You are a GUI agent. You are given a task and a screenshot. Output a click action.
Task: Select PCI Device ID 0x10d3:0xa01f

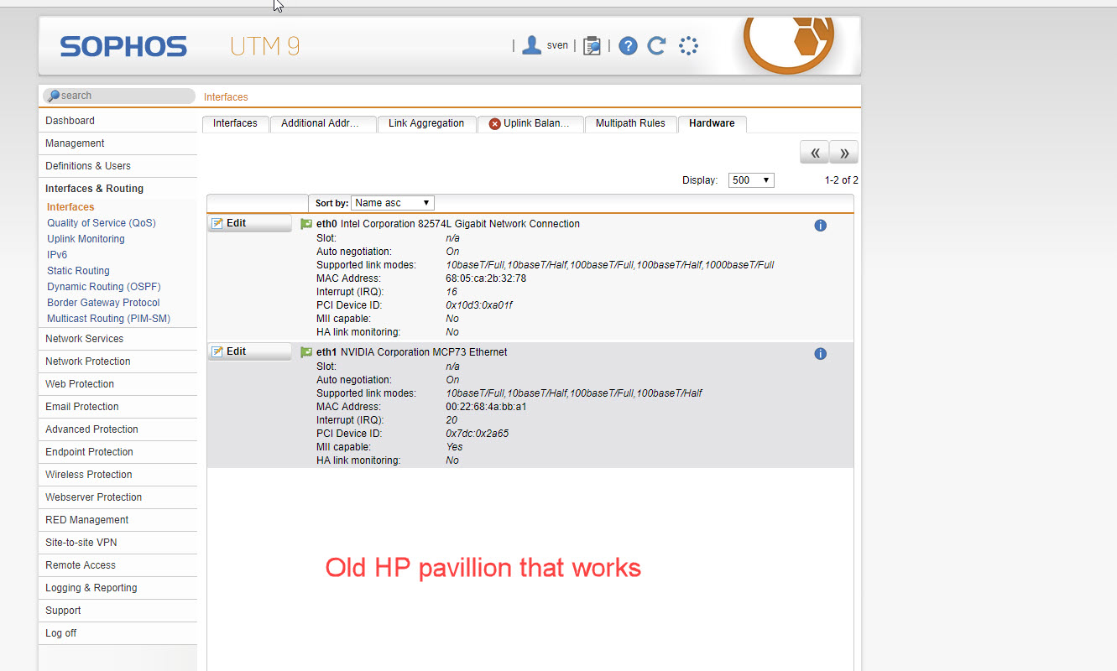(x=478, y=305)
